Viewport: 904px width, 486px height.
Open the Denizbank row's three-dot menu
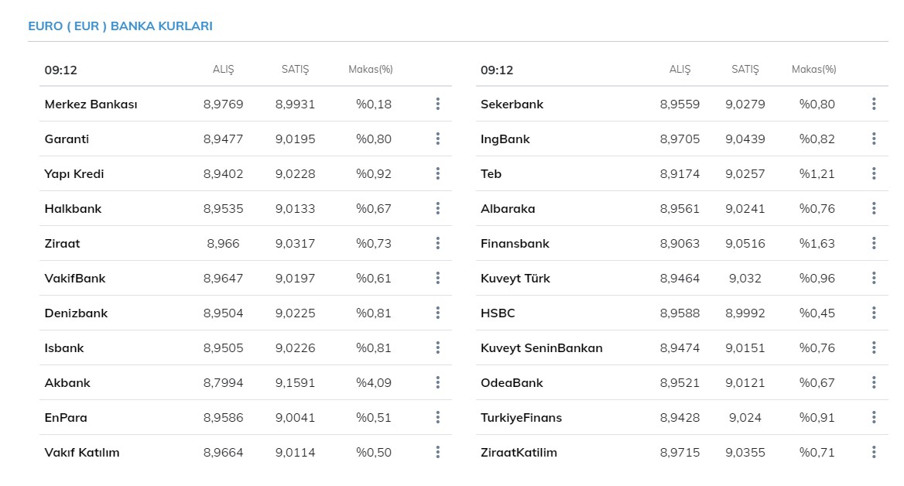437,313
